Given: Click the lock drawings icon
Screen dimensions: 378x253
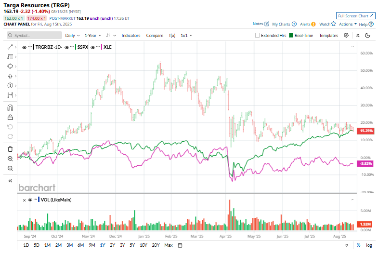Looking at the screenshot, I should pyautogui.click(x=10, y=118).
